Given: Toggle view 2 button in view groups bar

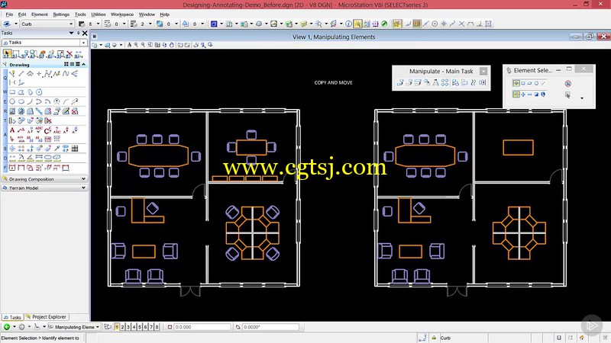Looking at the screenshot, I should 122,327.
